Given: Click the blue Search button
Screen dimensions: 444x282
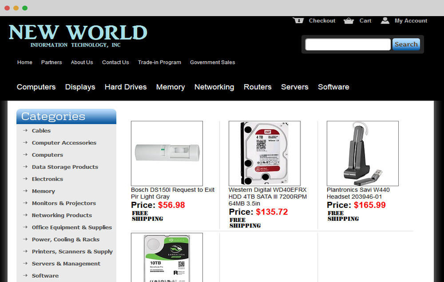Looking at the screenshot, I should [x=406, y=45].
